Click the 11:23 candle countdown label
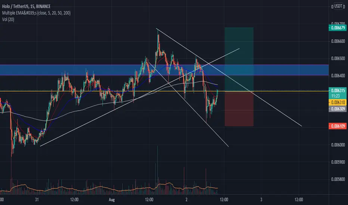348x205 pixels. [x=335, y=96]
